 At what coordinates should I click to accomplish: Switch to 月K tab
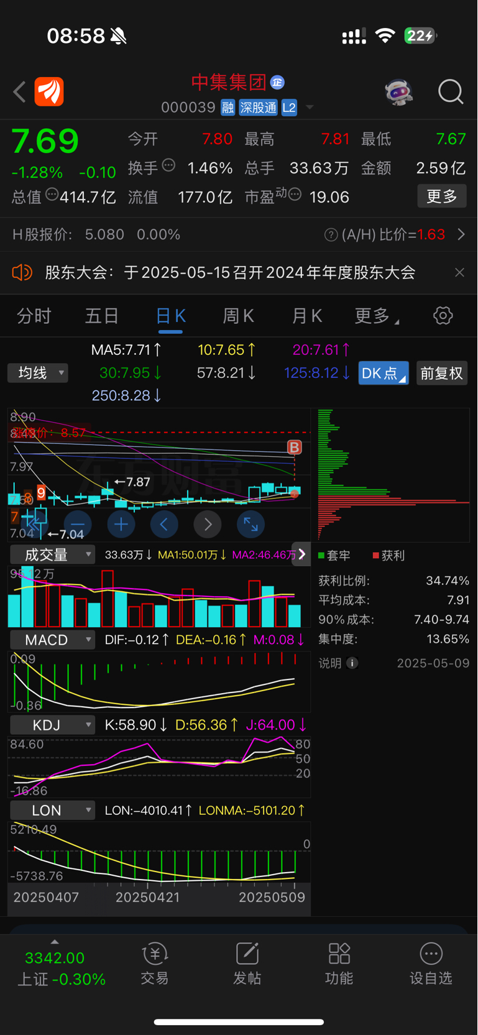[306, 316]
